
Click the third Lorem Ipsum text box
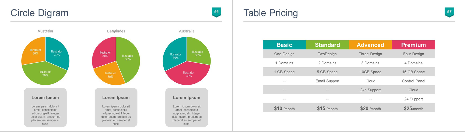(x=187, y=107)
